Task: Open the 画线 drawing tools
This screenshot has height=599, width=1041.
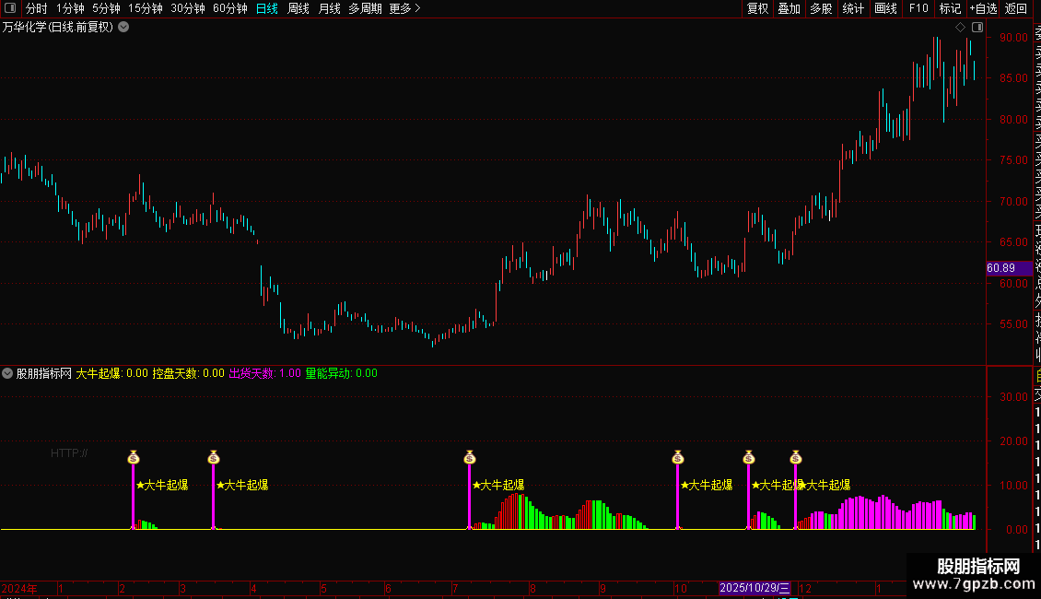Action: click(x=885, y=8)
